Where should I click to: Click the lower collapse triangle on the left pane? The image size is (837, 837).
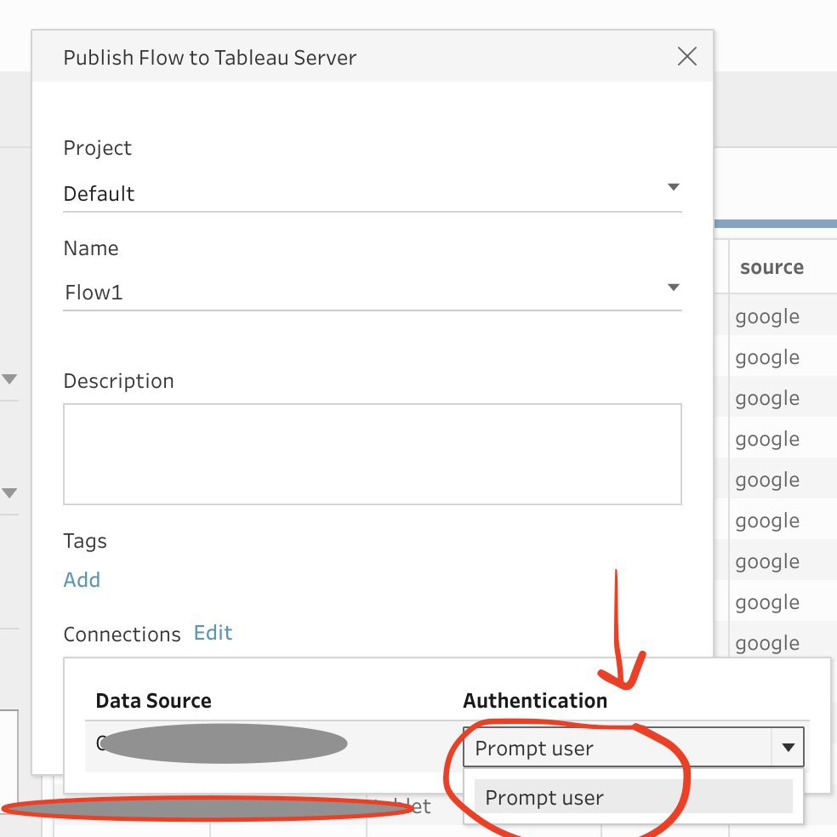9,493
